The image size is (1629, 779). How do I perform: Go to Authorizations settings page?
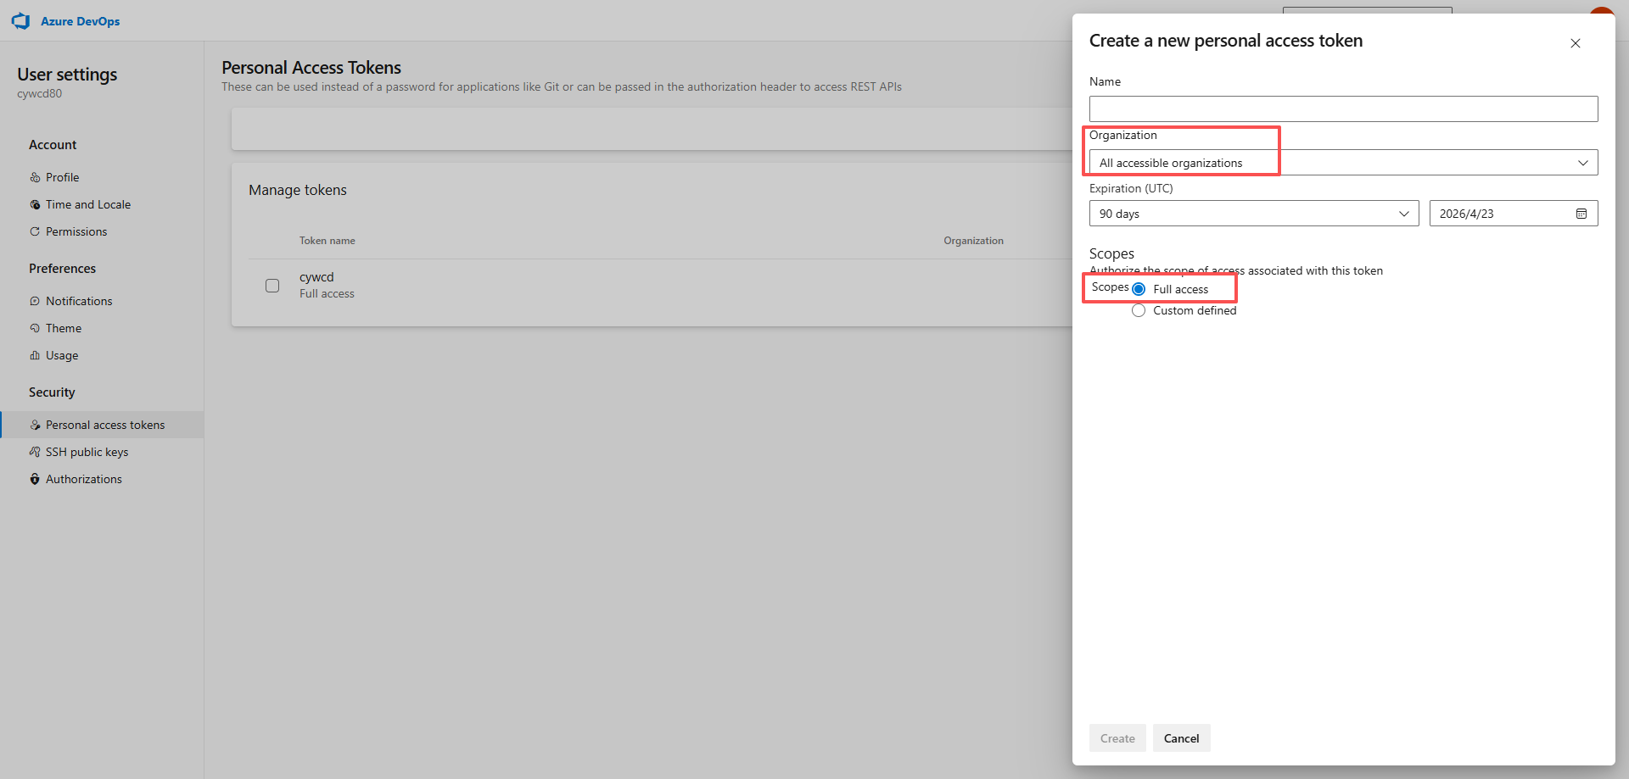(83, 479)
